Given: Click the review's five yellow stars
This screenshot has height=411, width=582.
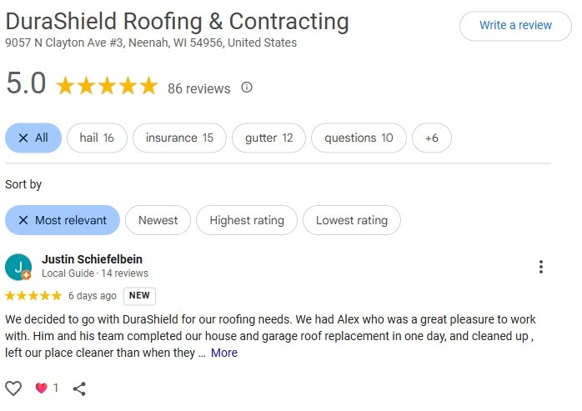Looking at the screenshot, I should tap(33, 295).
